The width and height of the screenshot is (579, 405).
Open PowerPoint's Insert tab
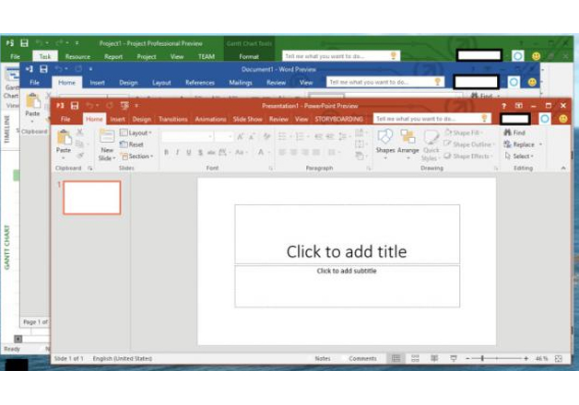click(x=117, y=119)
